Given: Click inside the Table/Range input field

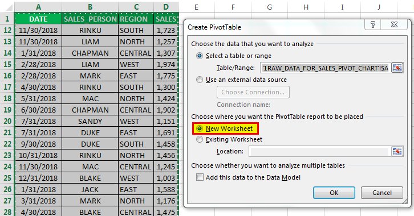Looking at the screenshot, I should pyautogui.click(x=326, y=68).
